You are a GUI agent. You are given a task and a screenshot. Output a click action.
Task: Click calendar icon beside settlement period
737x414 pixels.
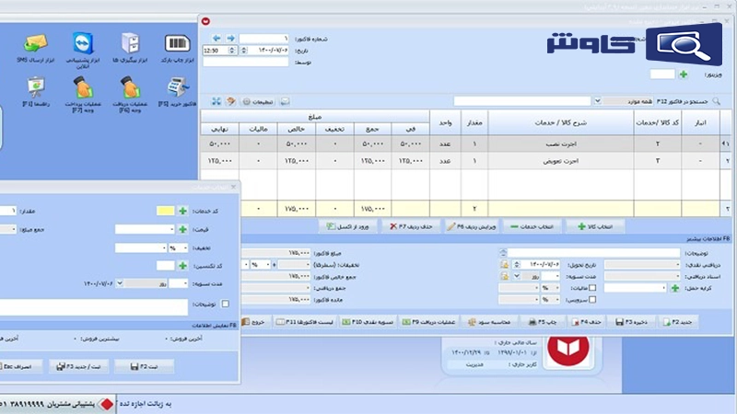tap(504, 276)
